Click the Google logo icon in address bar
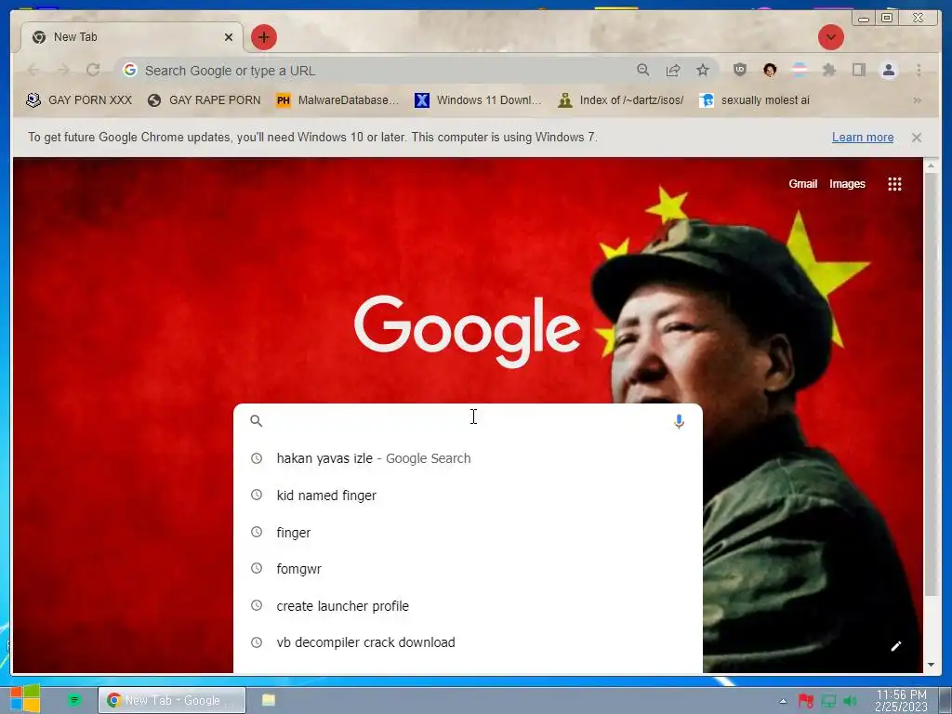952x714 pixels. [130, 70]
